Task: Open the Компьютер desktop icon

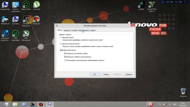Action: click(x=5, y=6)
